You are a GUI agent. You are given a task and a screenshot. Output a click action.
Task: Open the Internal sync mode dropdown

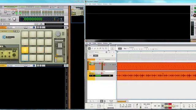(x=111, y=105)
